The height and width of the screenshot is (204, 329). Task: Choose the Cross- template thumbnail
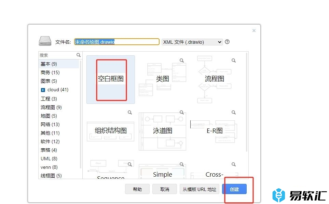coord(215,169)
